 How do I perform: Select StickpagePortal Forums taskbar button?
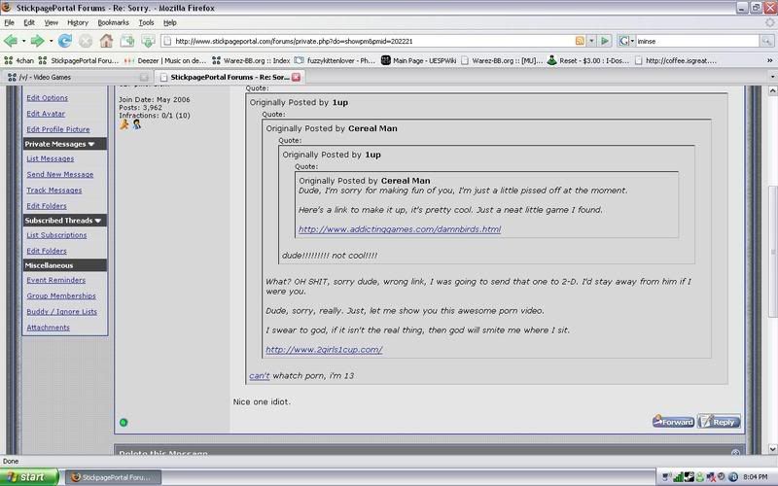(x=114, y=477)
